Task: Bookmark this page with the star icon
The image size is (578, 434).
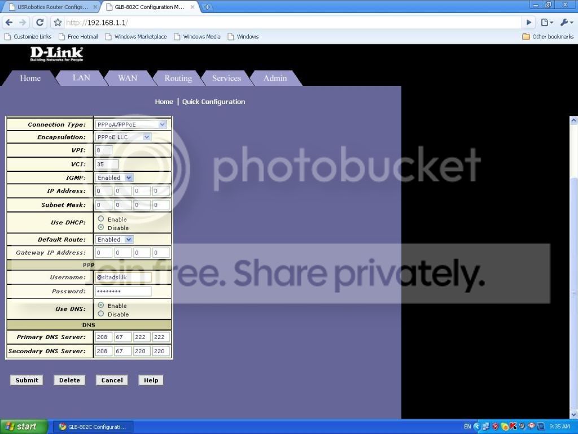Action: tap(58, 23)
